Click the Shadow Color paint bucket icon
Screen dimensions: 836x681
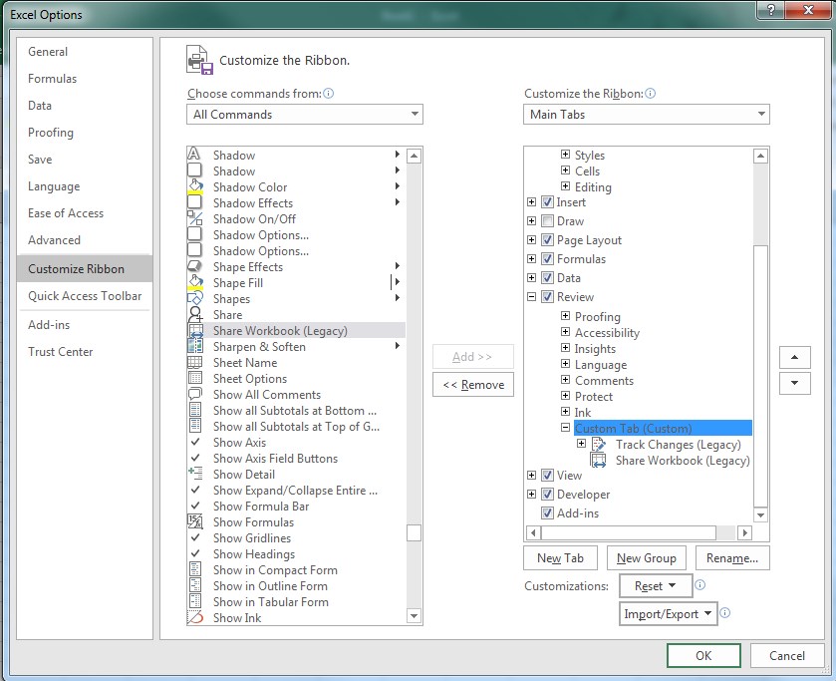pos(195,186)
